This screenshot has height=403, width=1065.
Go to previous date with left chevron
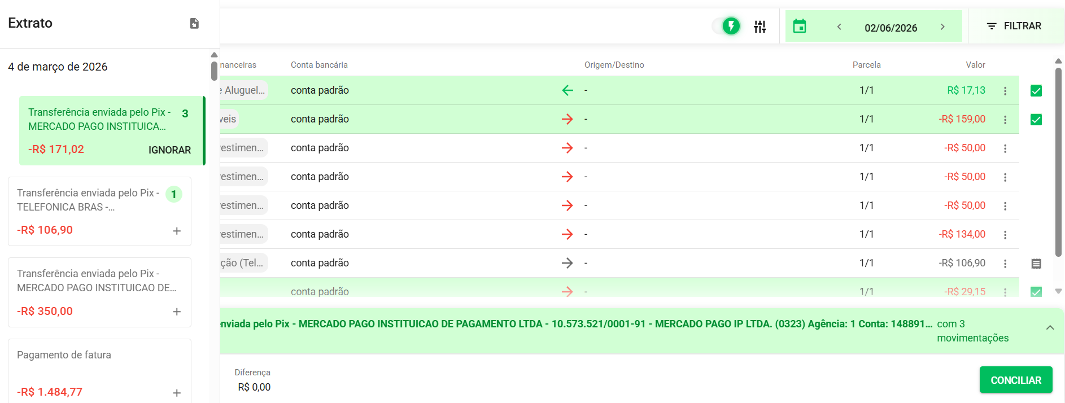(839, 27)
